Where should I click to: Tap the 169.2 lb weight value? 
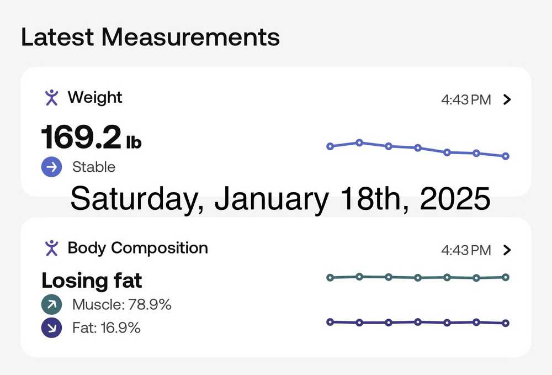91,137
